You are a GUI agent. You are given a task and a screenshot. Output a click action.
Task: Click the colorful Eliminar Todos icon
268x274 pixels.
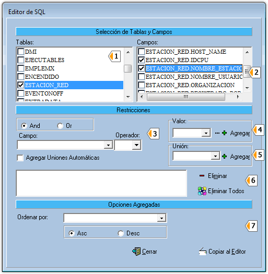(x=202, y=191)
